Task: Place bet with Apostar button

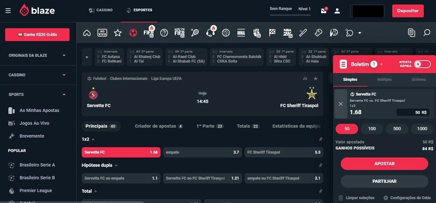Action: [384, 164]
